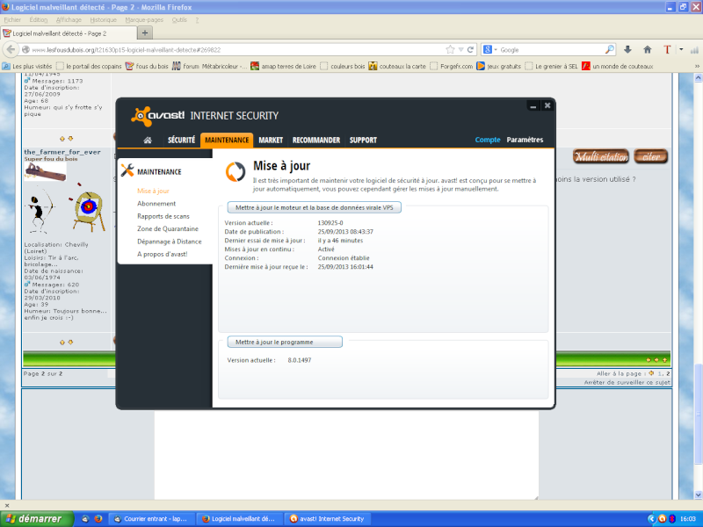Click the Google search field
The width and height of the screenshot is (703, 527).
click(551, 50)
